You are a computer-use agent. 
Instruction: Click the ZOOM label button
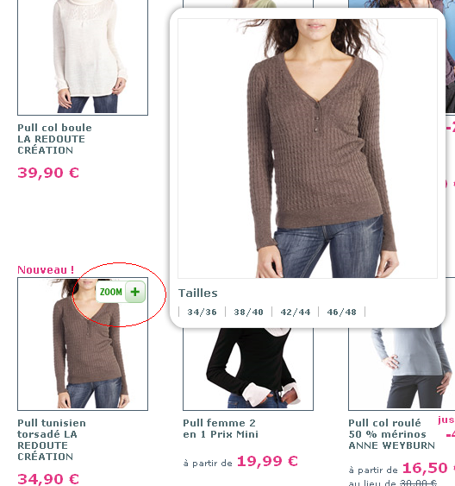111,292
